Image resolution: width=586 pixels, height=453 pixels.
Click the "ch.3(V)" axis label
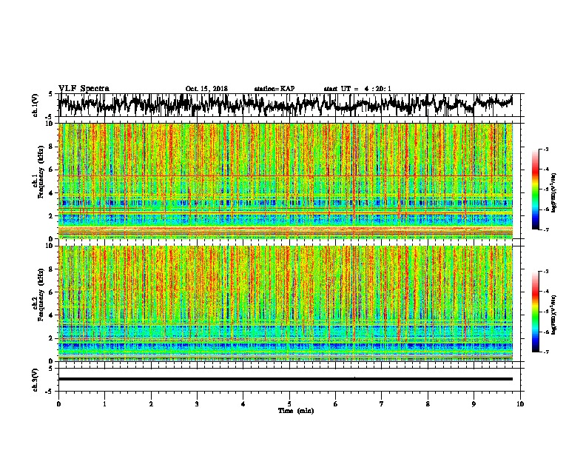click(x=35, y=380)
